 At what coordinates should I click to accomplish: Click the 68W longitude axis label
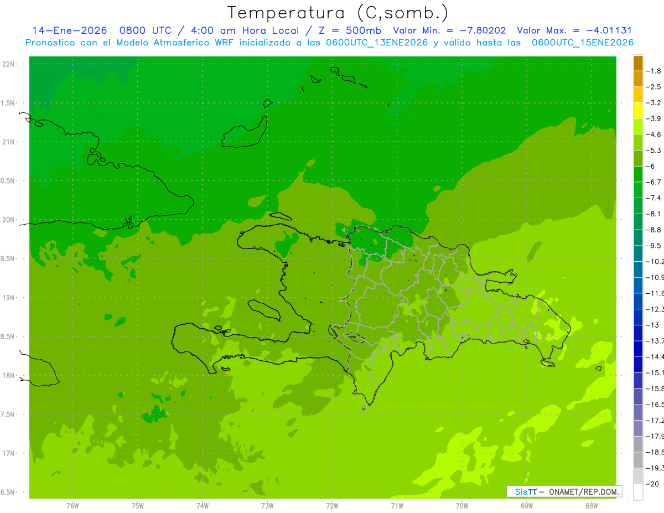click(x=592, y=505)
